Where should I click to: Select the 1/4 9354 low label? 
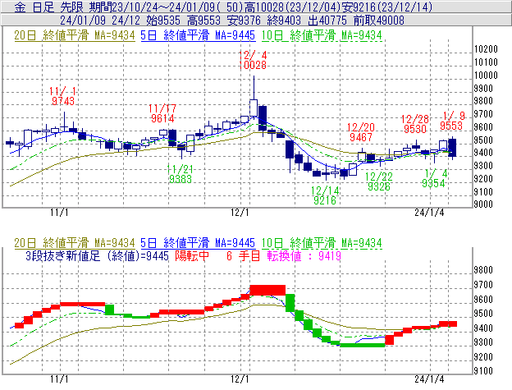coord(434,178)
